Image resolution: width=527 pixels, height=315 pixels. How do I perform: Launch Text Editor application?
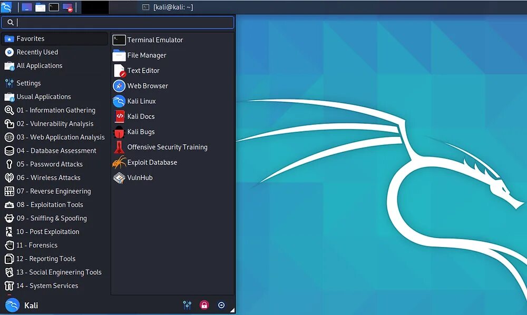point(172,71)
